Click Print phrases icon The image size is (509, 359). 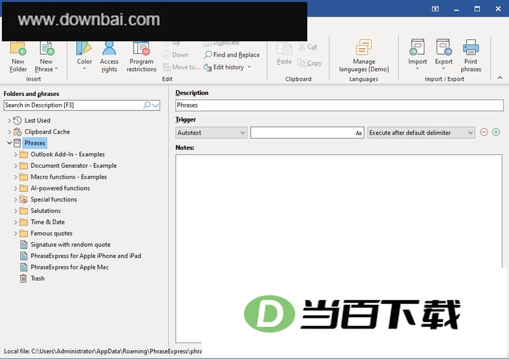point(471,48)
